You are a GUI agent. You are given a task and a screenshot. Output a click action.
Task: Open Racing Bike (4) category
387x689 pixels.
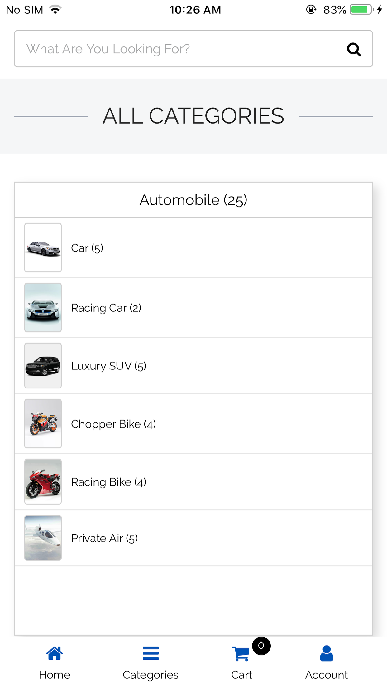(109, 482)
